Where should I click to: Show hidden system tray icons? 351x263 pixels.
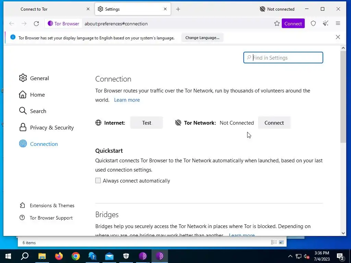[x=290, y=256]
